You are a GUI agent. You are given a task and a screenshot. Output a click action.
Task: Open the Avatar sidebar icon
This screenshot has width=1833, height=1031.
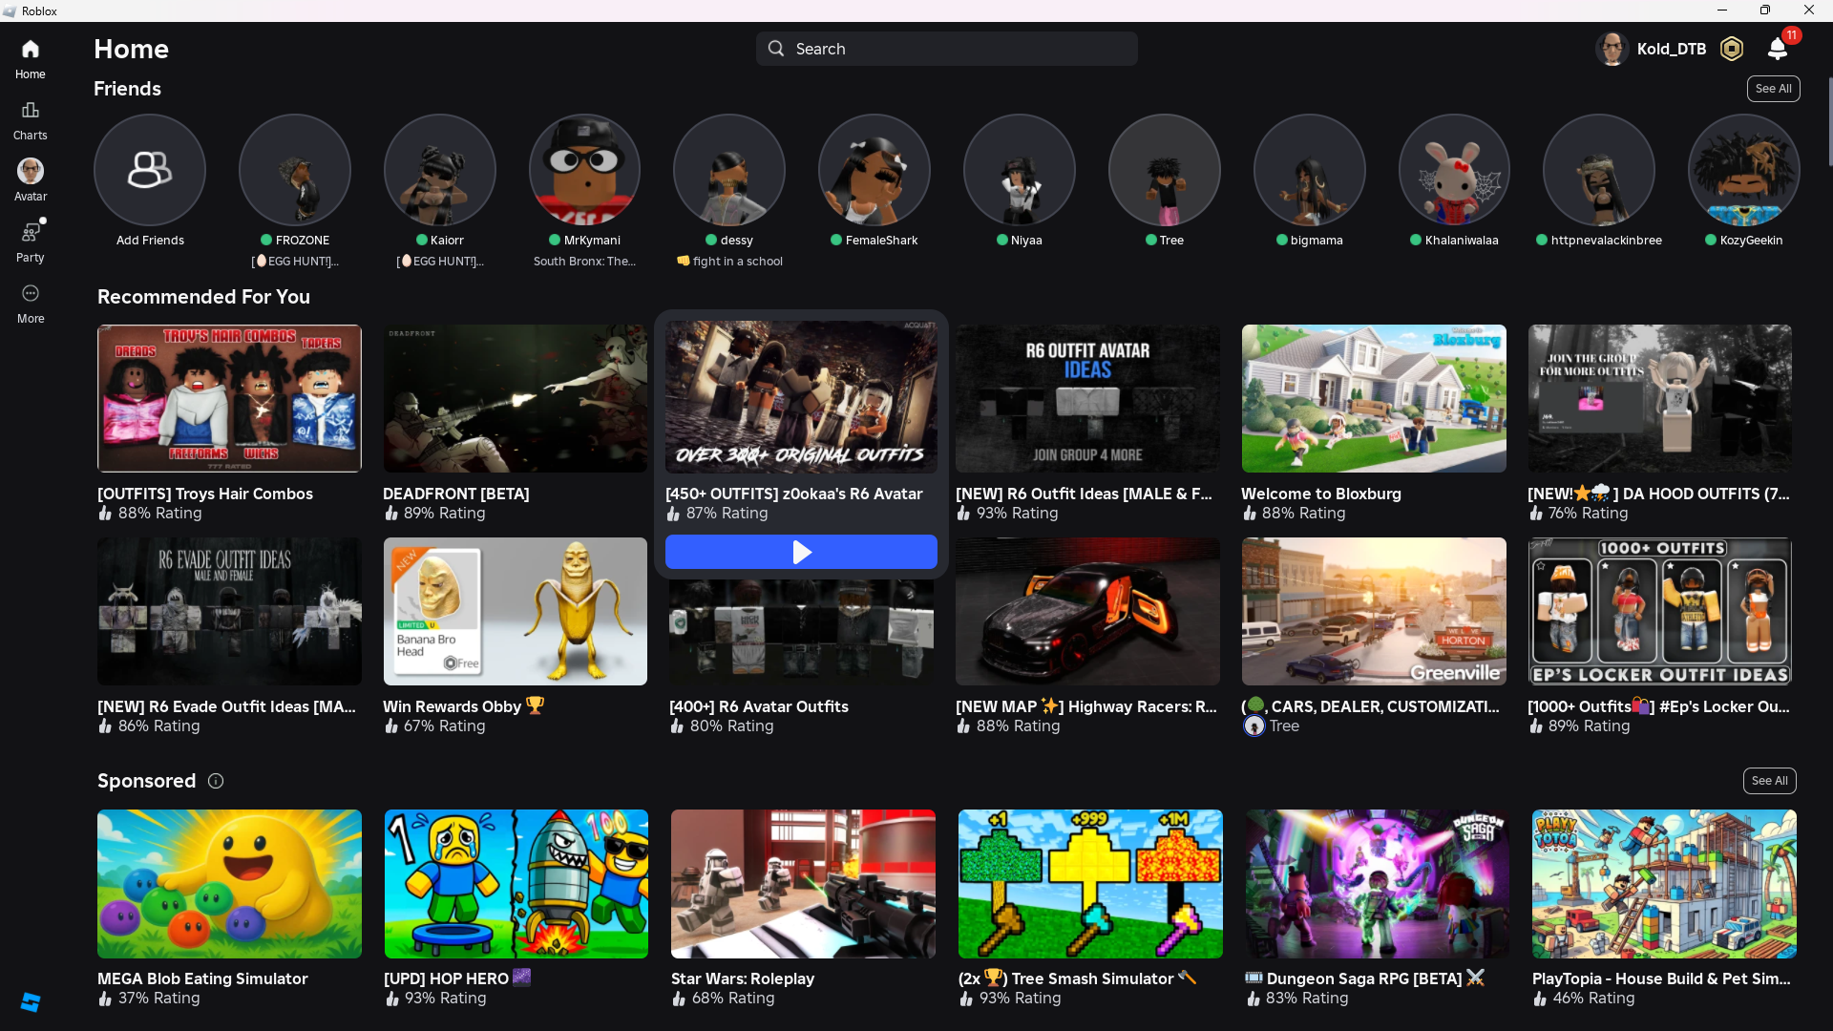point(31,171)
